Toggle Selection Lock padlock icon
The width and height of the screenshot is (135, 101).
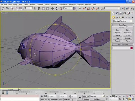[42, 96]
